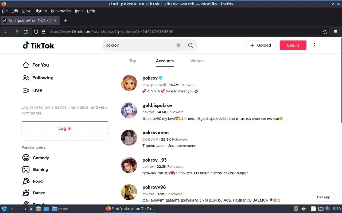The image size is (342, 213).
Task: Open the Following link
Action: (x=43, y=78)
